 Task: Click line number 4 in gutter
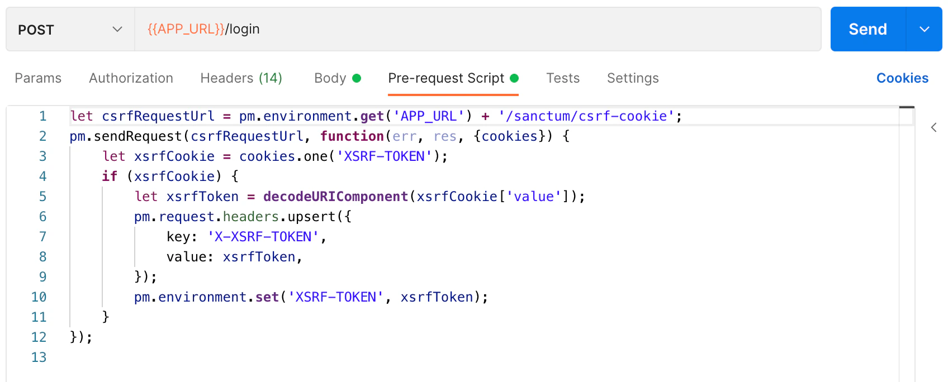click(42, 176)
